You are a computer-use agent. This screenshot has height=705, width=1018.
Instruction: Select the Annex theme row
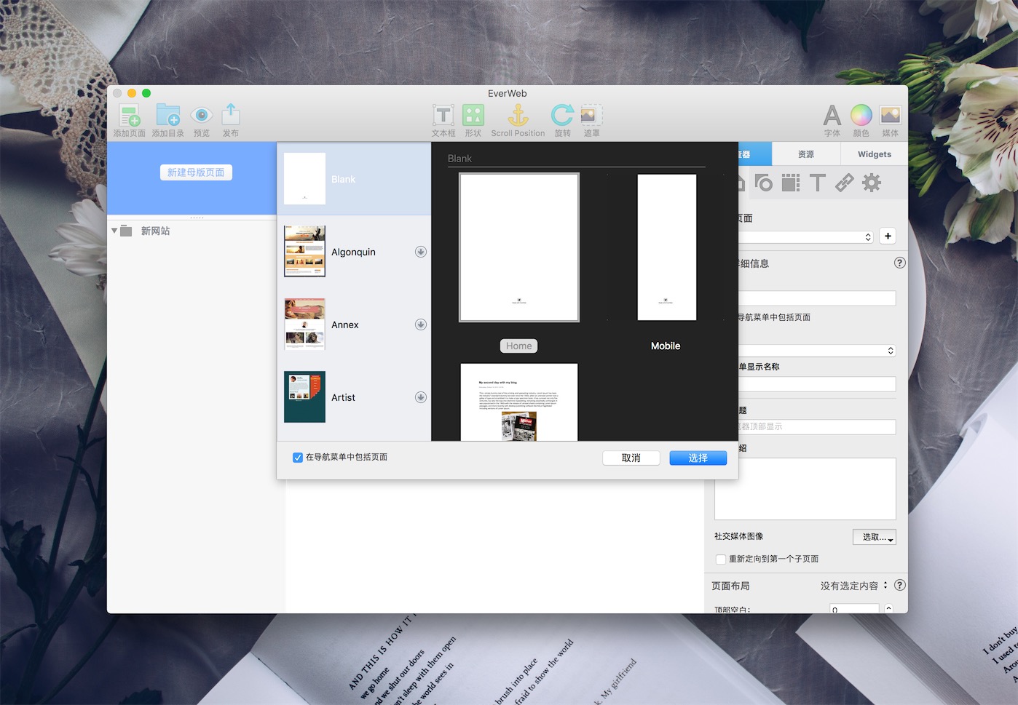point(354,324)
